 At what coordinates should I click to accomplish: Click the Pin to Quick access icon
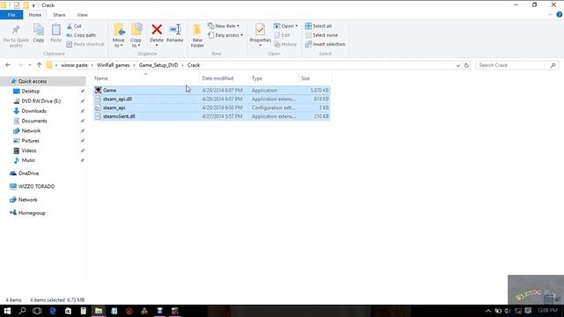[16, 36]
